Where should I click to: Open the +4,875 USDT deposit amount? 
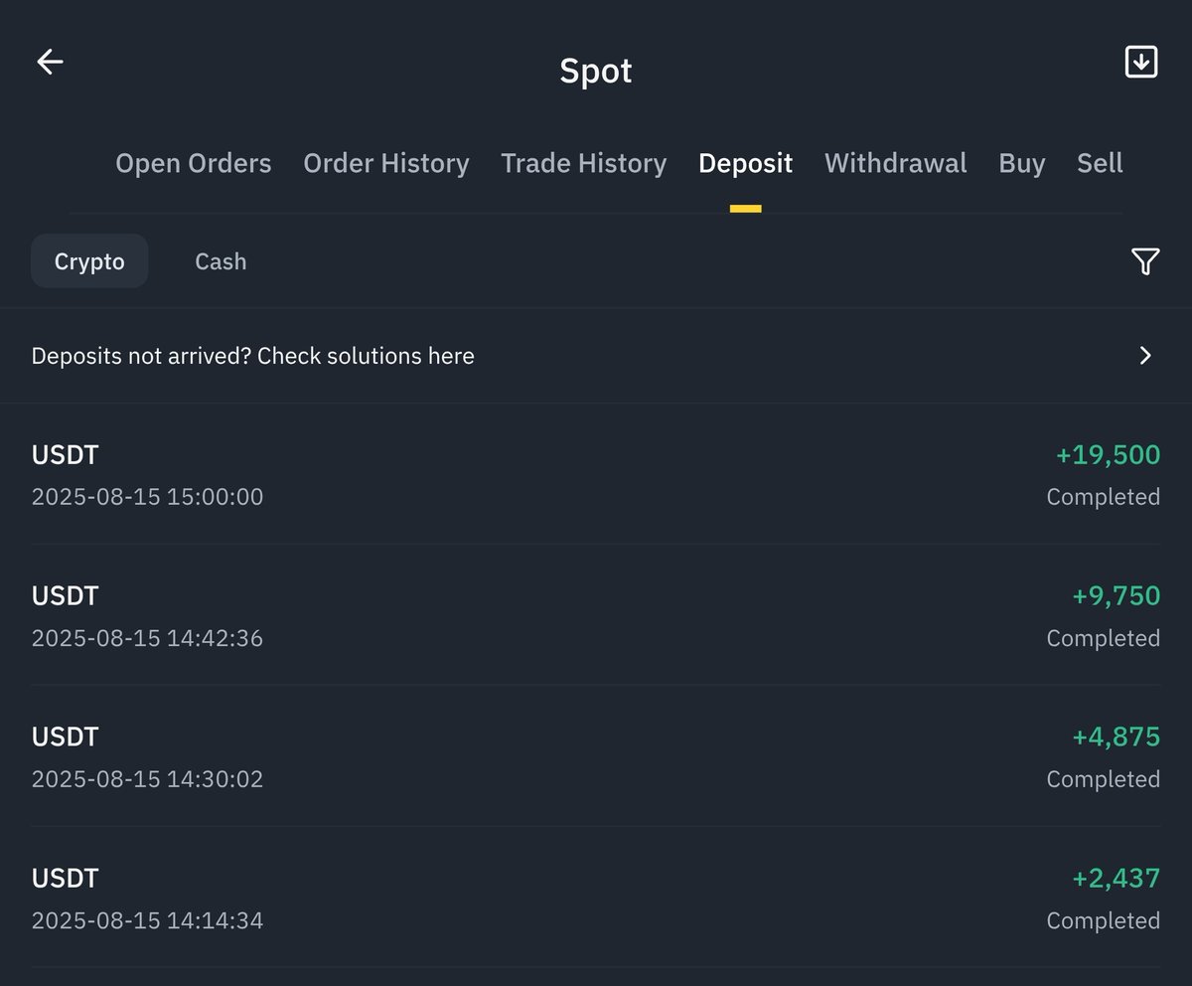(x=1117, y=738)
